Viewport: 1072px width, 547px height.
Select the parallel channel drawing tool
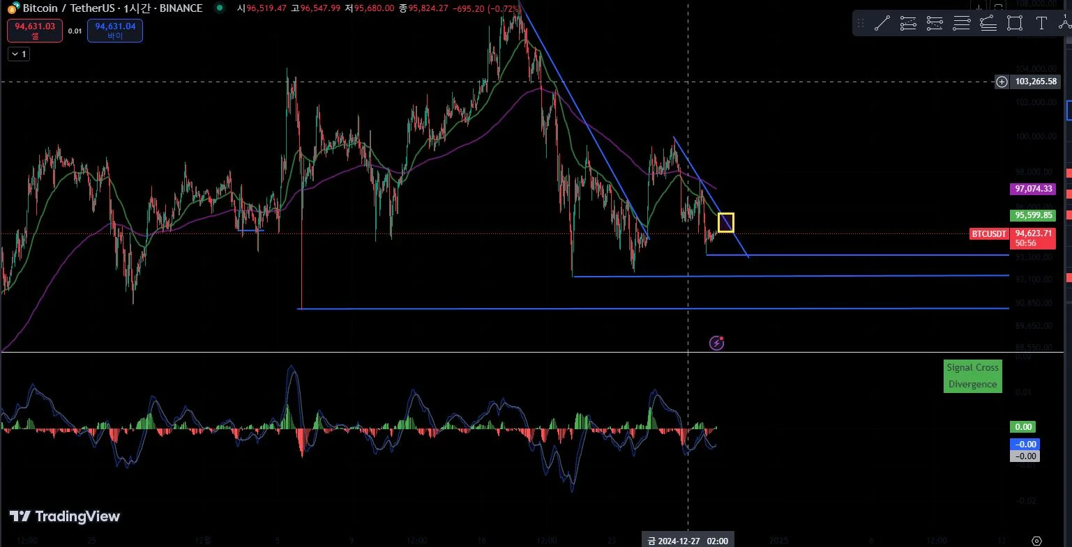pos(908,23)
